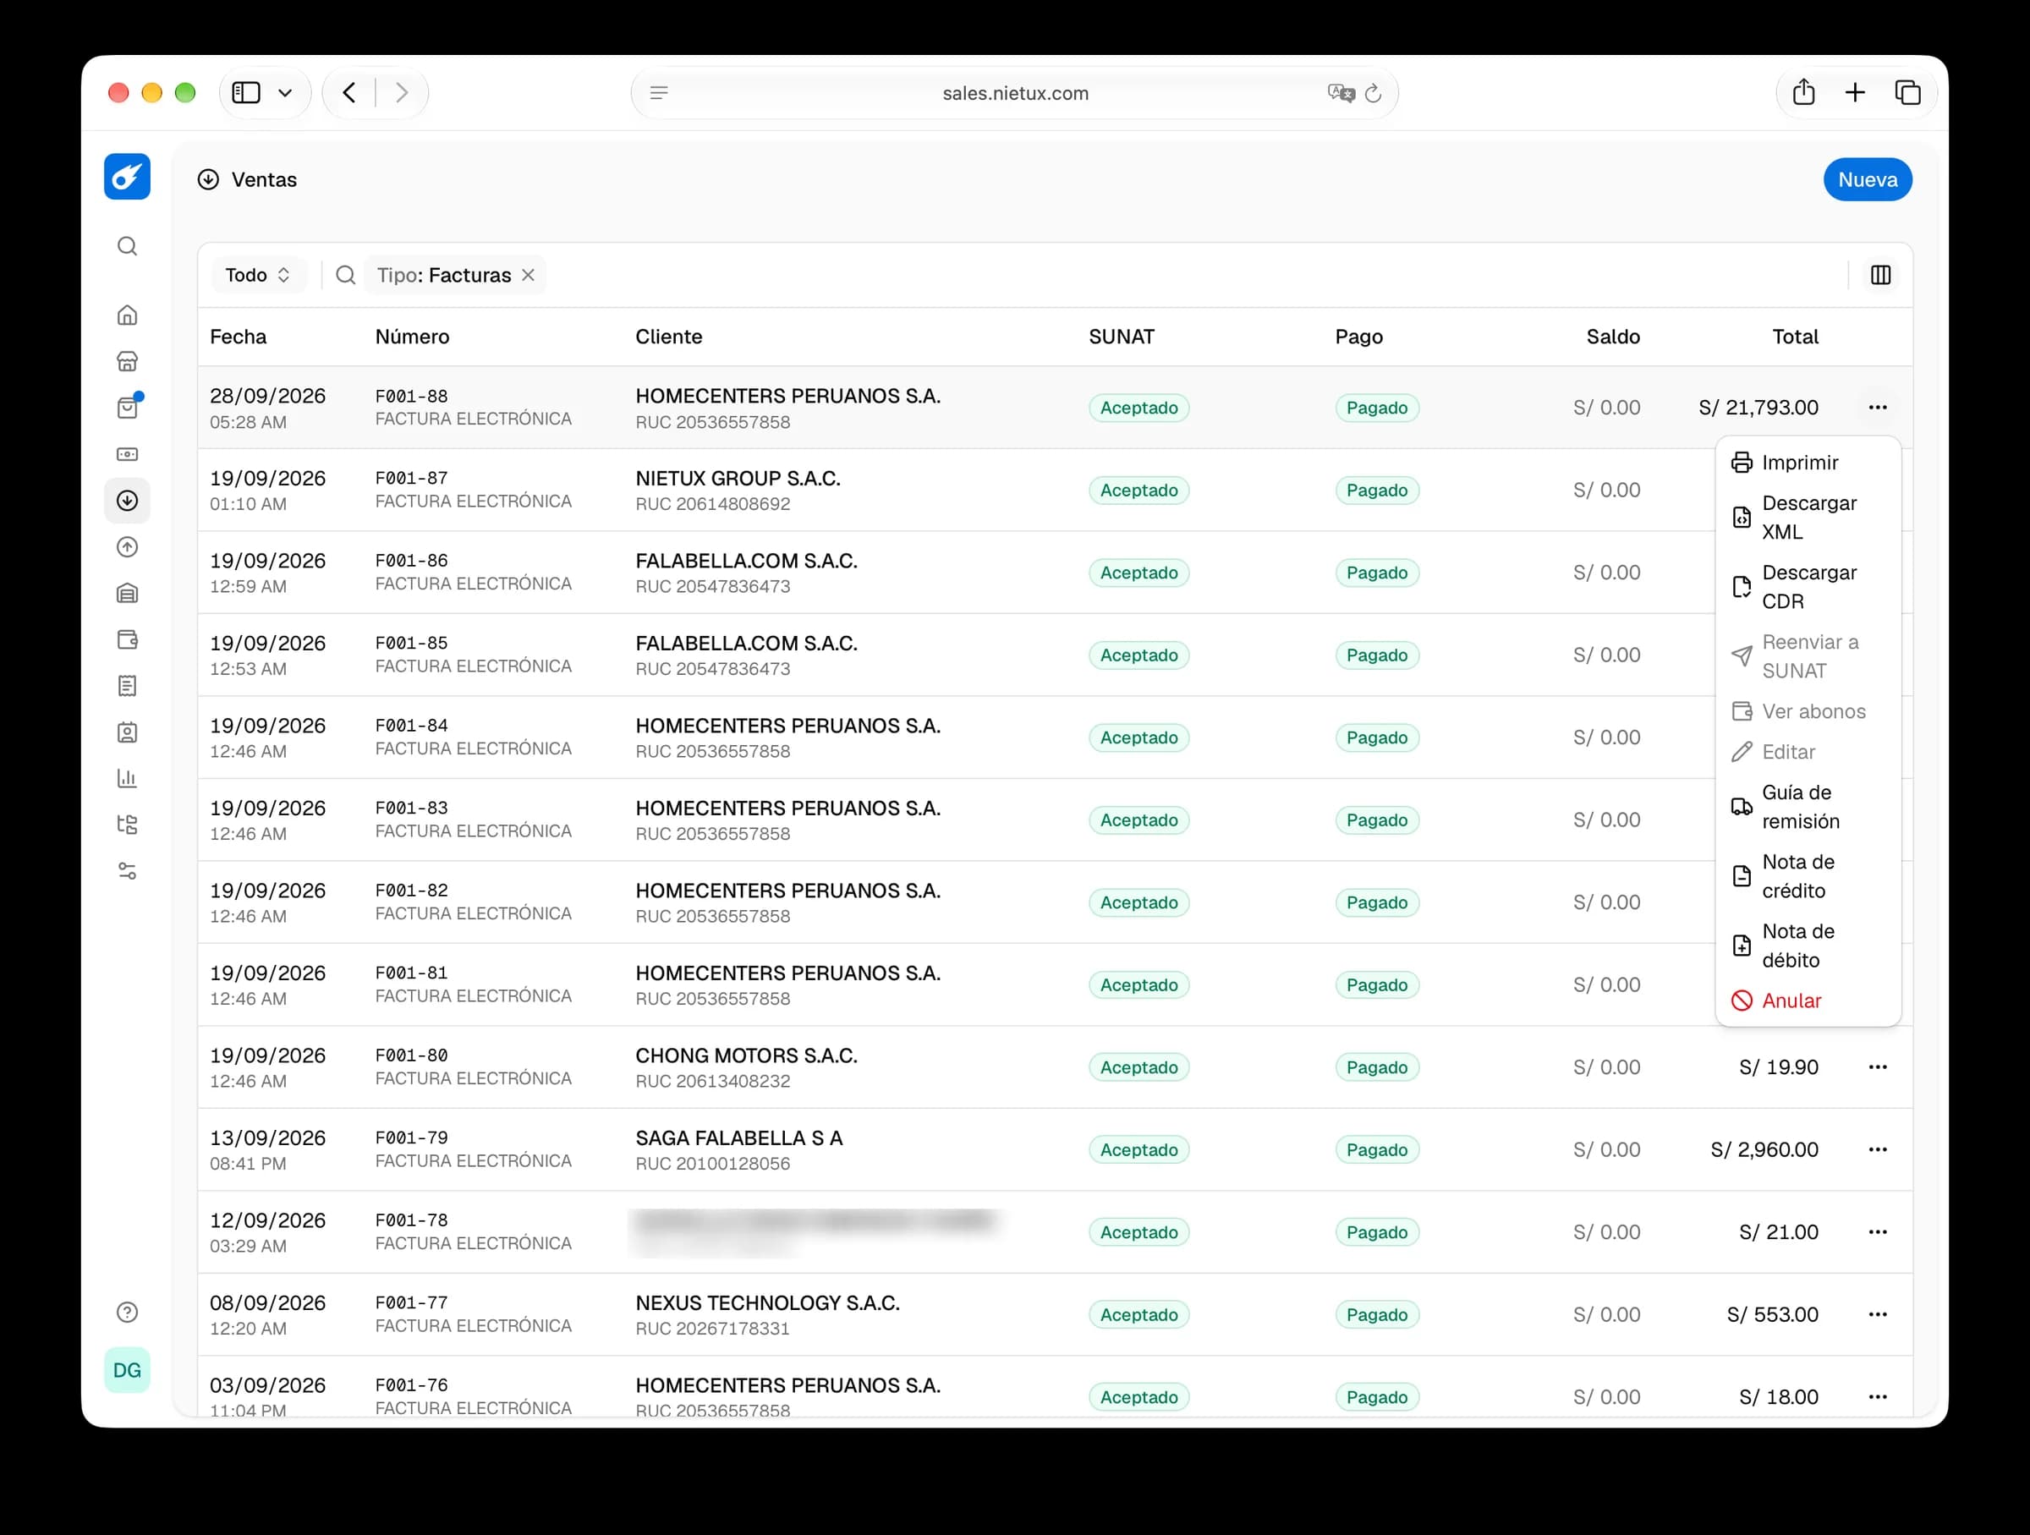Open actions menu for F001-76 row
This screenshot has width=2030, height=1535.
click(1878, 1397)
